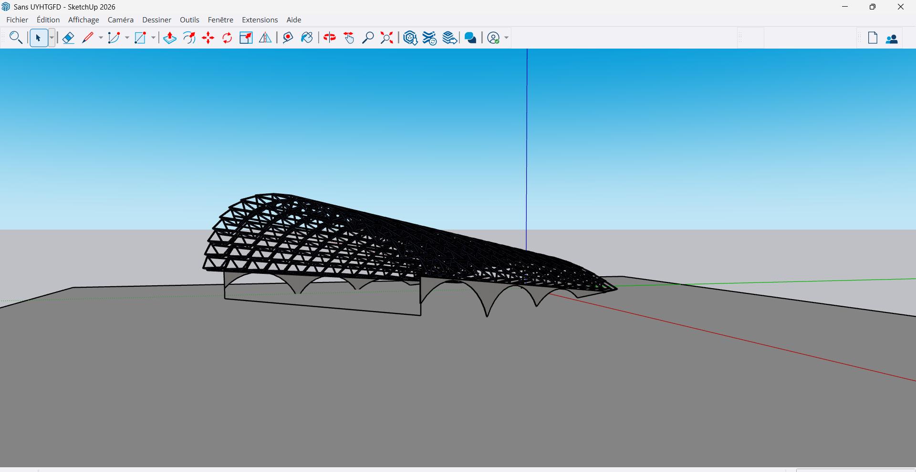Click the Pan hand tool
The image size is (916, 472).
(349, 38)
